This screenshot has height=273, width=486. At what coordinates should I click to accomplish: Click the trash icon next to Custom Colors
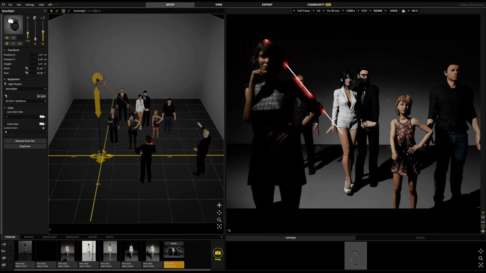tap(44, 128)
